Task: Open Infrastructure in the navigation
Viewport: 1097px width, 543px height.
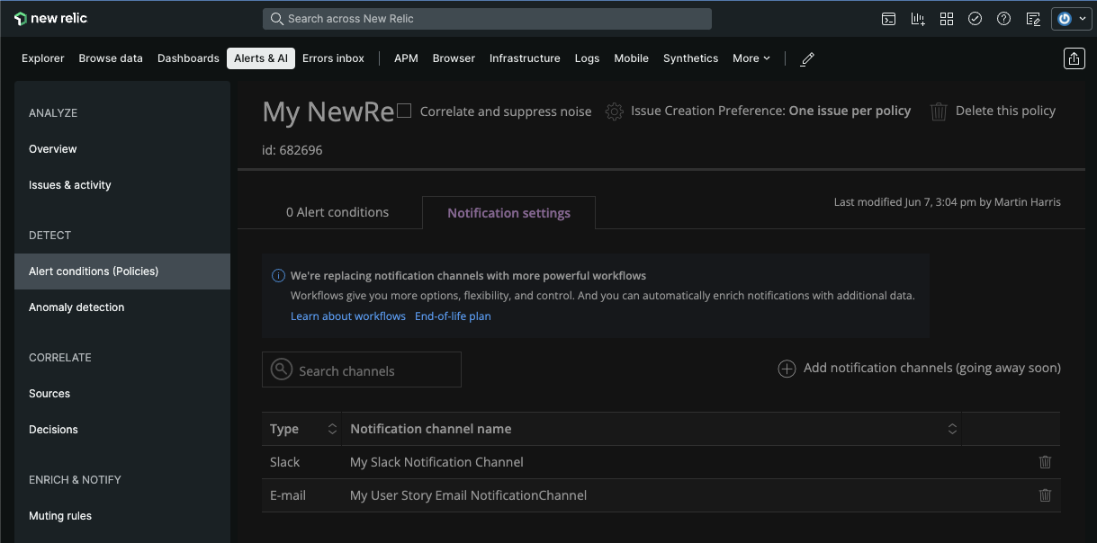Action: [525, 58]
